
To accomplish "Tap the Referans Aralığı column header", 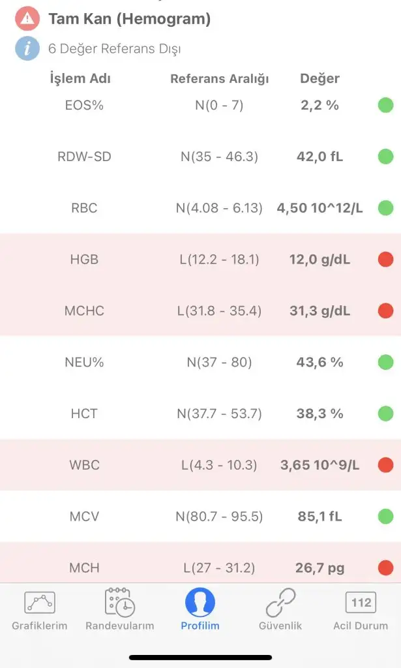I will (x=220, y=79).
